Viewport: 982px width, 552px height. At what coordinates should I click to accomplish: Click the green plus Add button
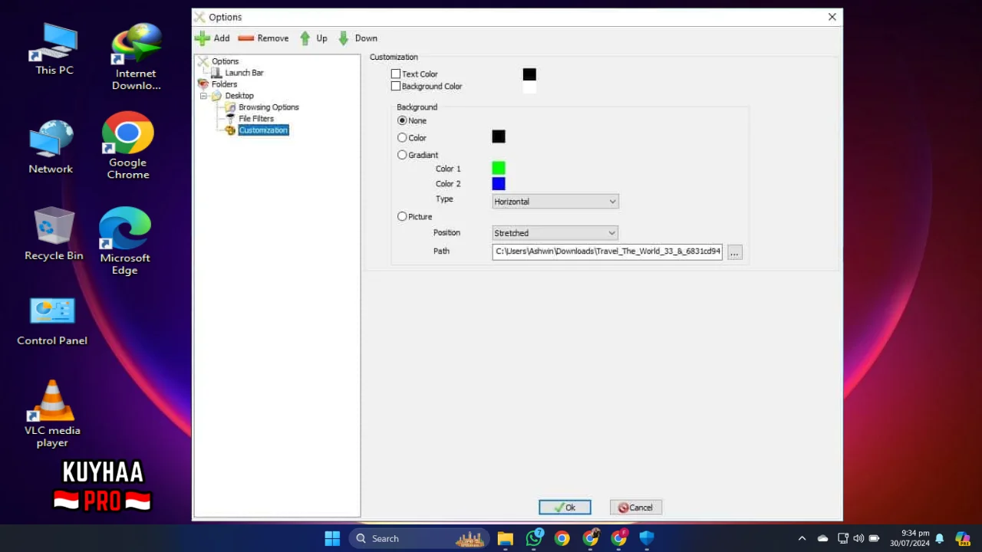[212, 38]
